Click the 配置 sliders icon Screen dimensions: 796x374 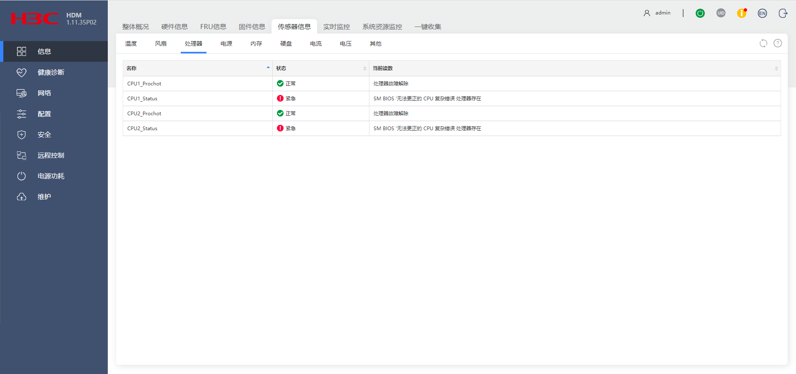coord(22,114)
